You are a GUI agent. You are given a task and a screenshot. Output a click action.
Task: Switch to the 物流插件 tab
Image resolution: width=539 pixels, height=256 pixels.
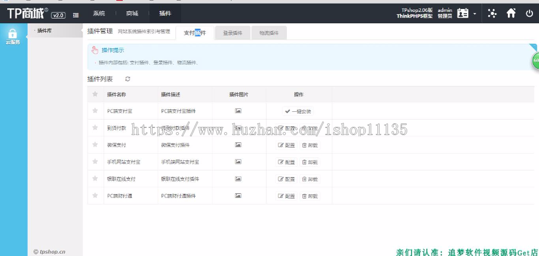click(x=269, y=33)
